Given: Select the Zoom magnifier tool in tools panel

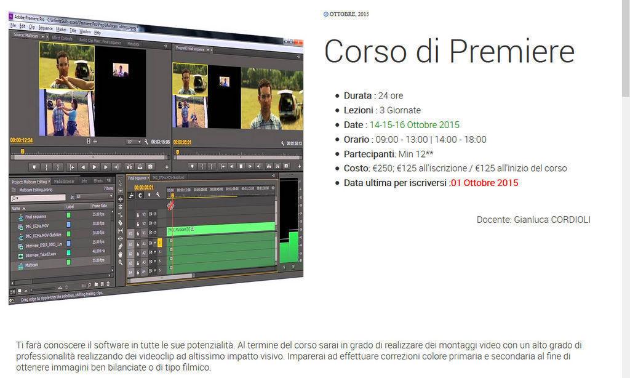Looking at the screenshot, I should pos(120,262).
